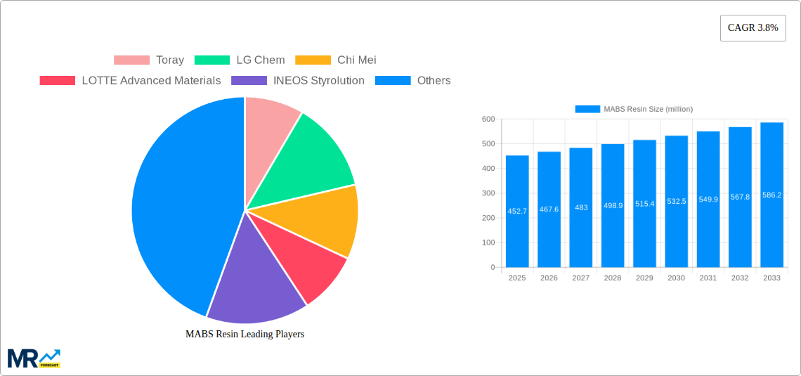Image resolution: width=801 pixels, height=376 pixels.
Task: Click the 2033 x-axis label
Action: pyautogui.click(x=772, y=278)
